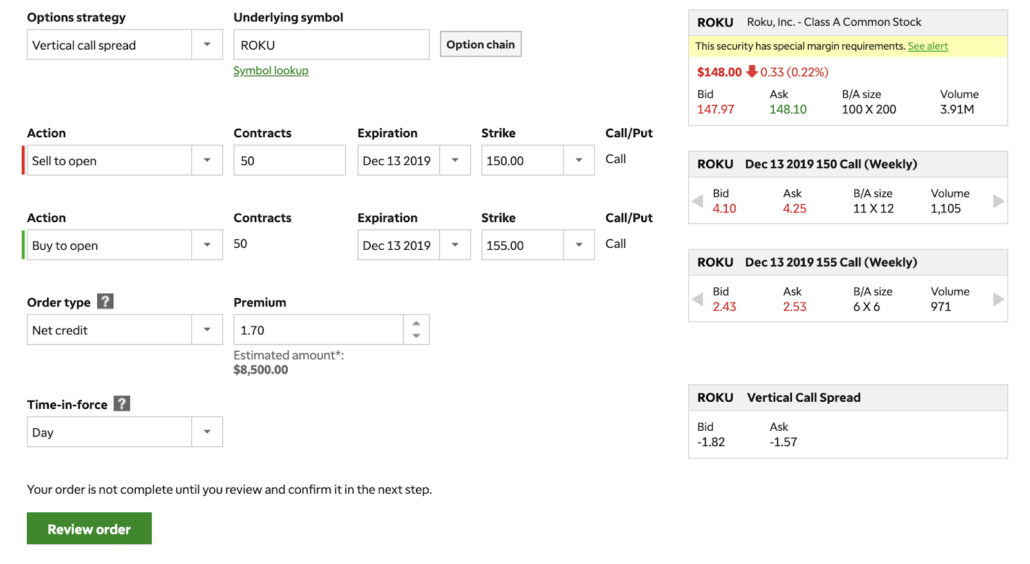Increase premium with the up stepper arrow

417,323
